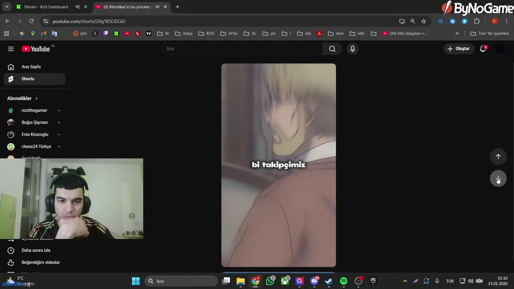Open rootthegamer subscription channel
The image size is (514, 289).
34,110
